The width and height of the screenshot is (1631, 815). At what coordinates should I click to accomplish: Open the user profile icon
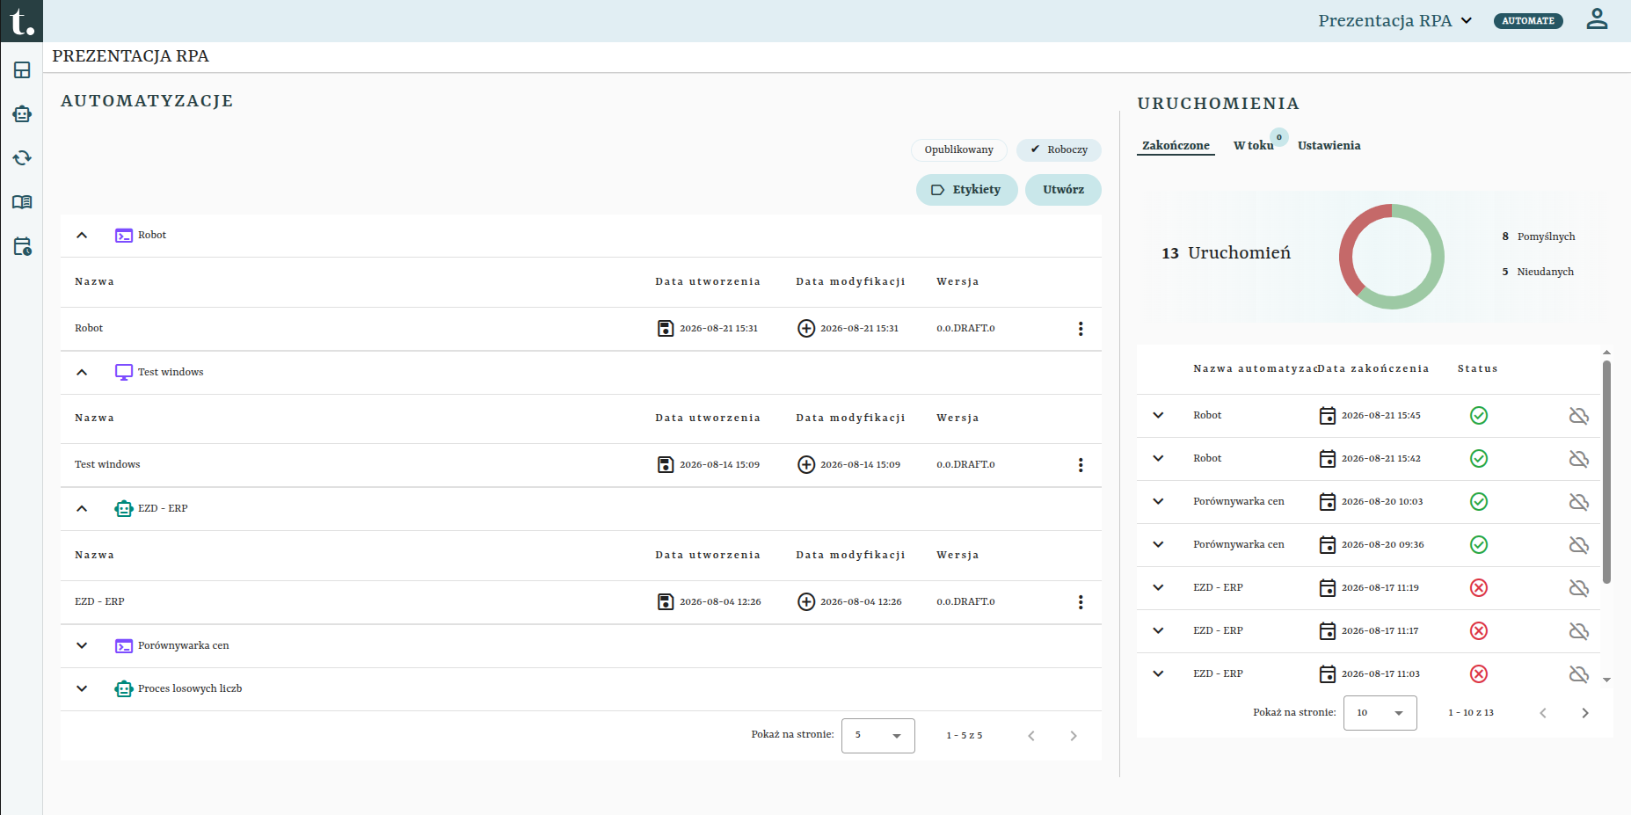click(x=1597, y=19)
